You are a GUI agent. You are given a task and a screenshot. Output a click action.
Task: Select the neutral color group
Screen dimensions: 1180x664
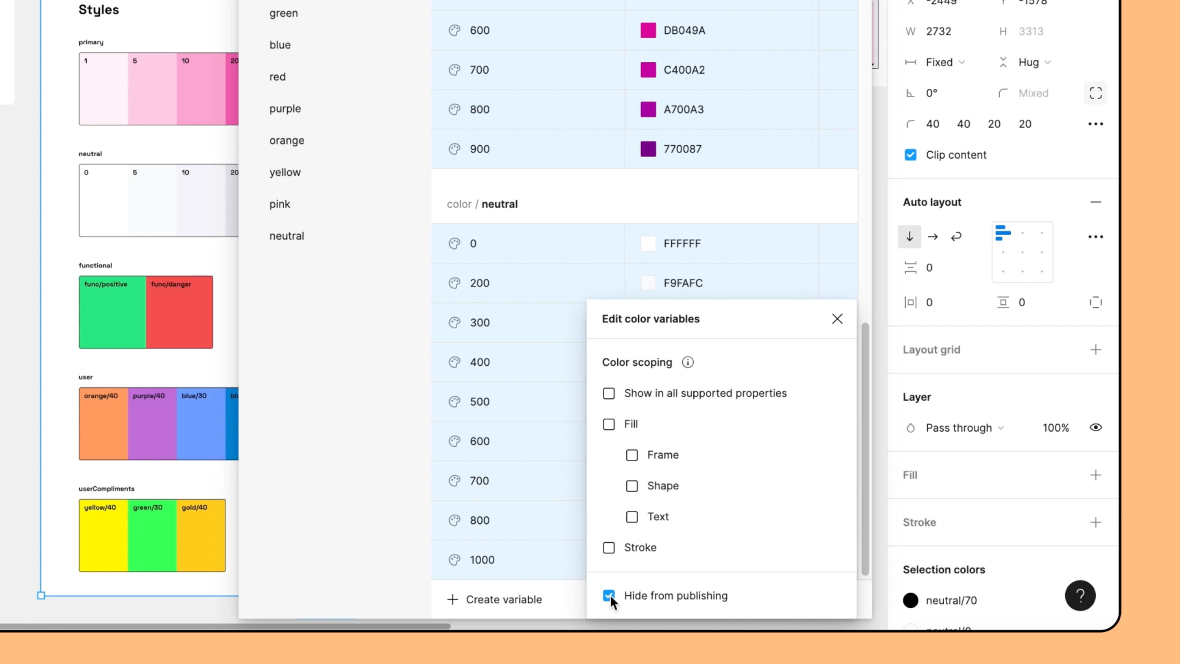(287, 236)
